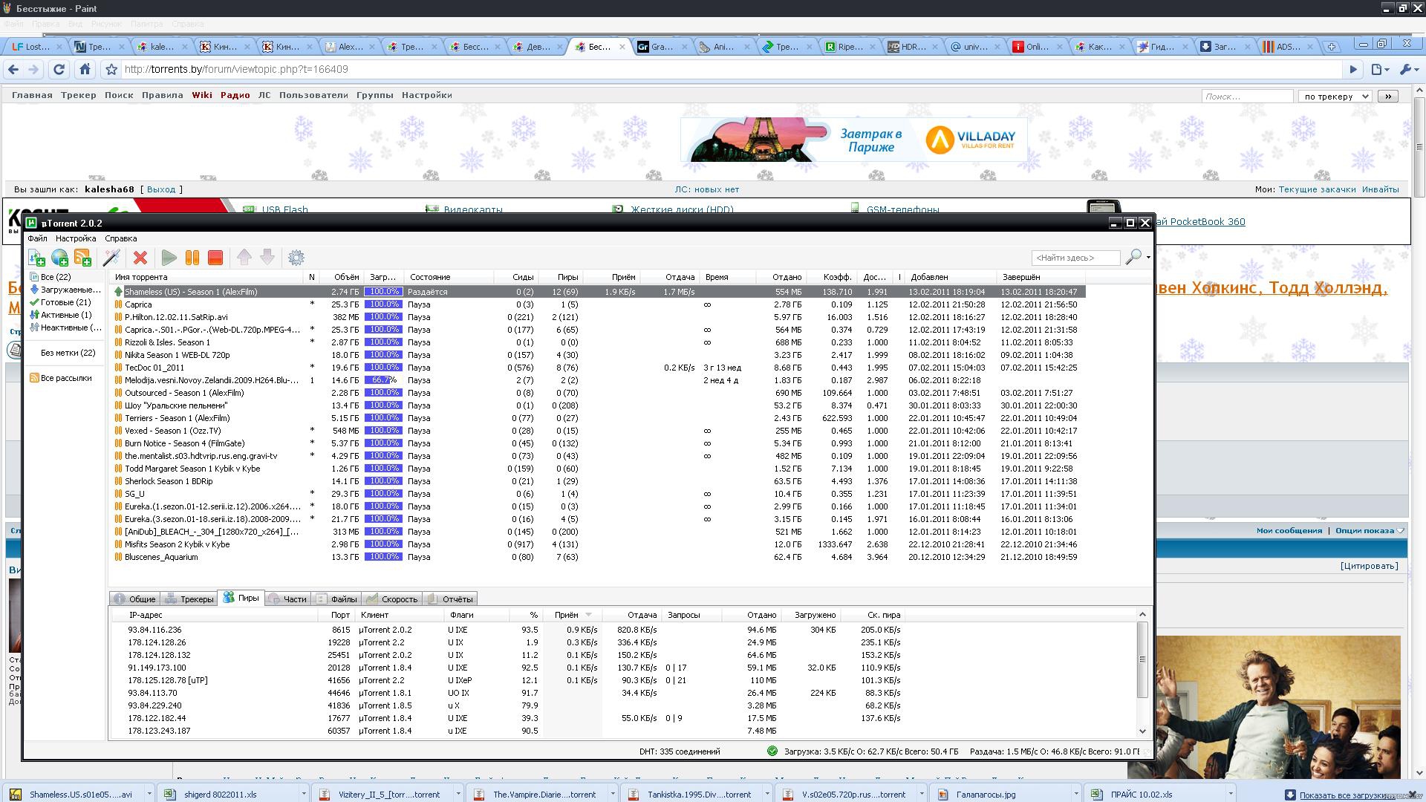Select the TecDoc 01_2011 torrent row
This screenshot has height=802, width=1426.
pos(599,368)
